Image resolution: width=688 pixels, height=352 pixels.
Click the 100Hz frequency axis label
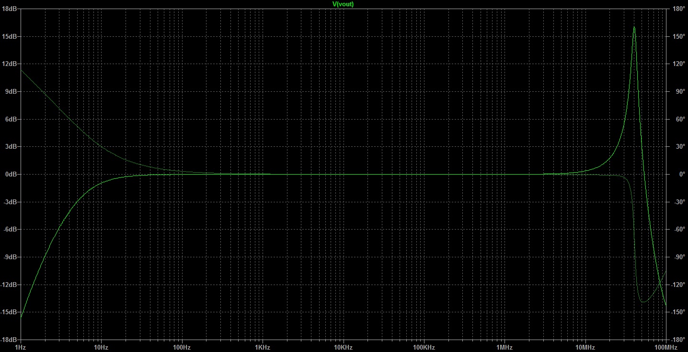coord(182,347)
